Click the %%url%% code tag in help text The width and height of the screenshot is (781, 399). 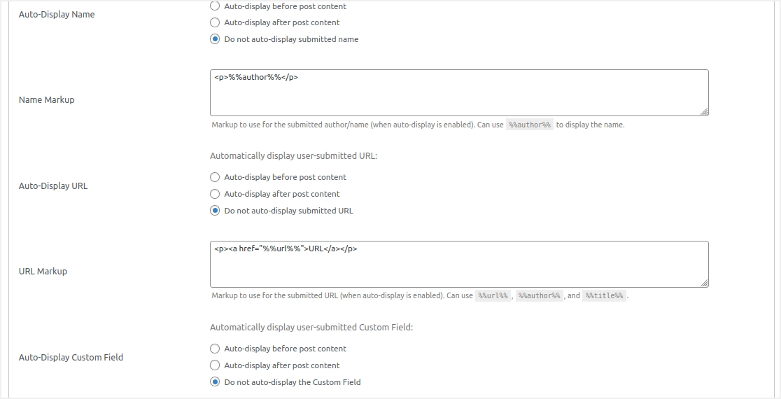[x=493, y=296]
